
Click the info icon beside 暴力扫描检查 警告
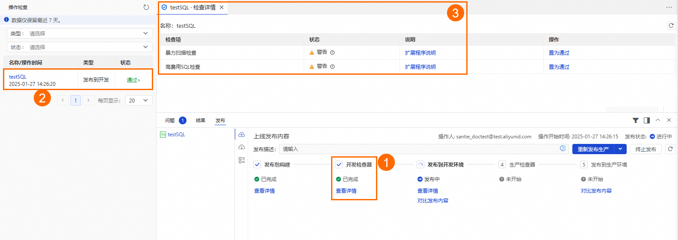click(x=332, y=53)
